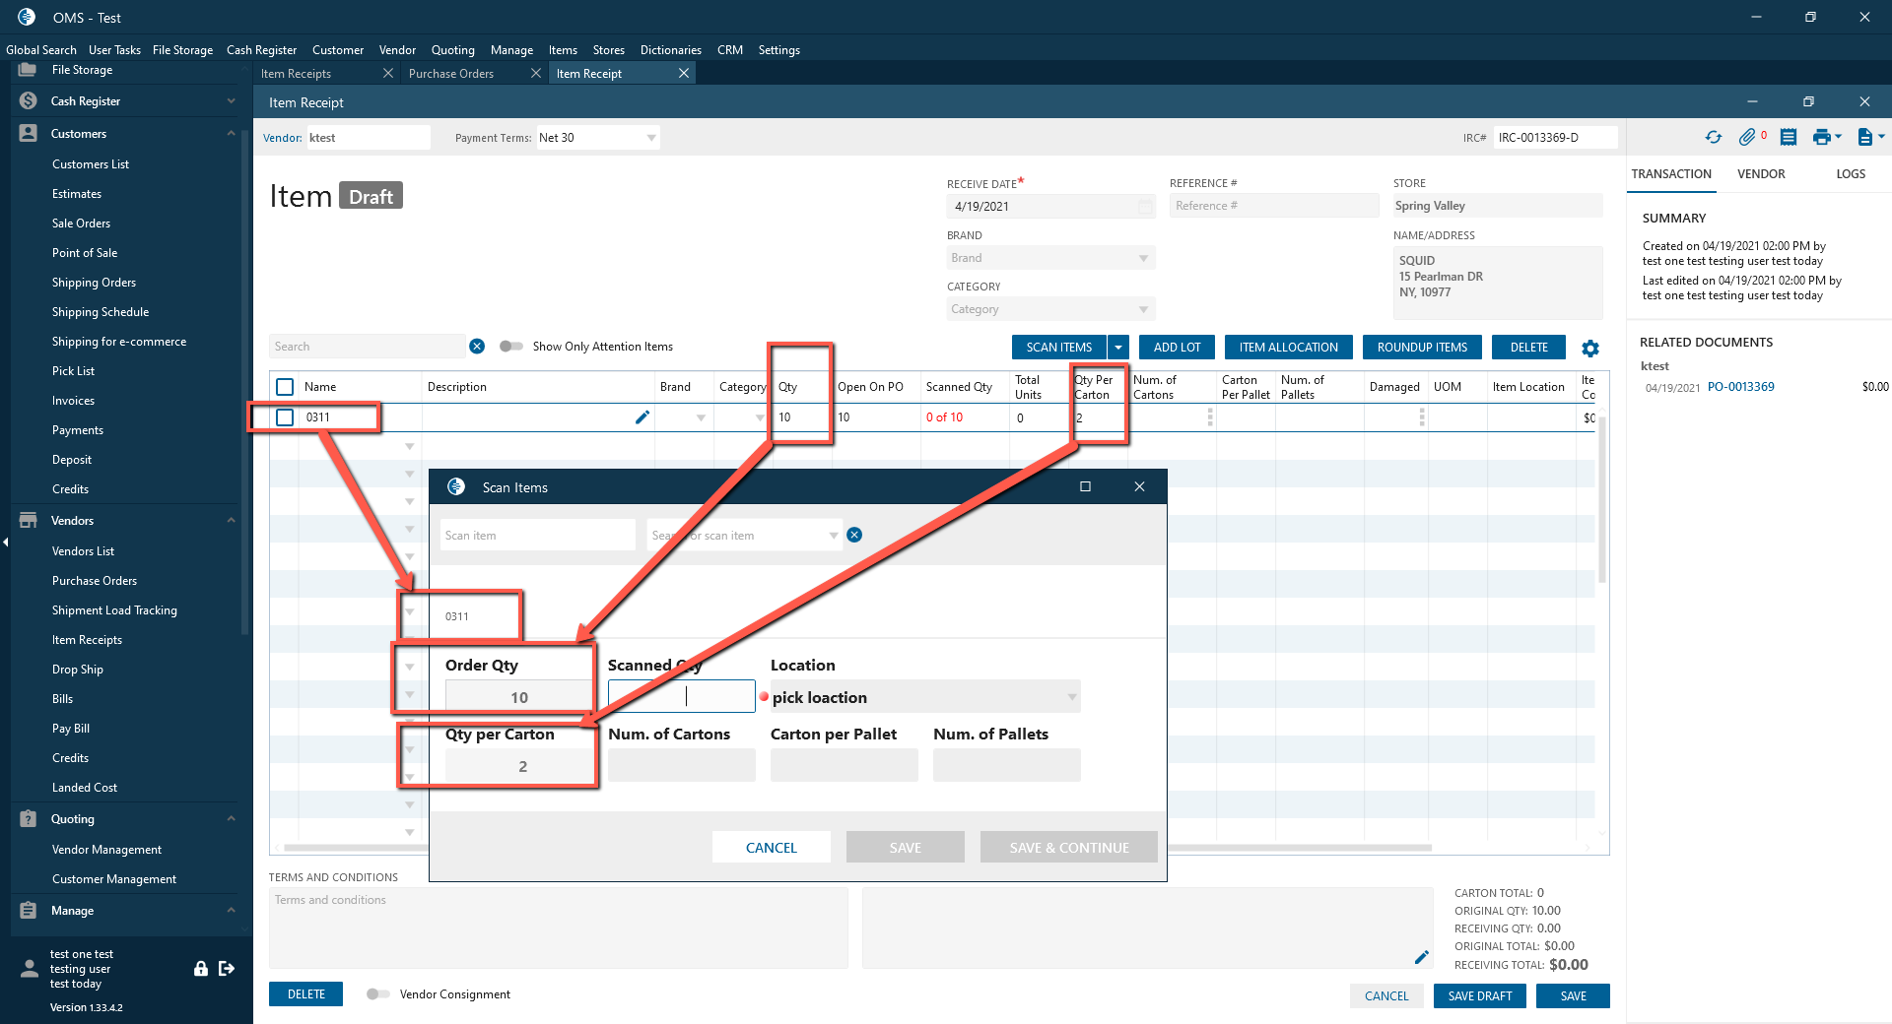Focus the Scanned Qty input field
1892x1024 pixels.
[682, 697]
